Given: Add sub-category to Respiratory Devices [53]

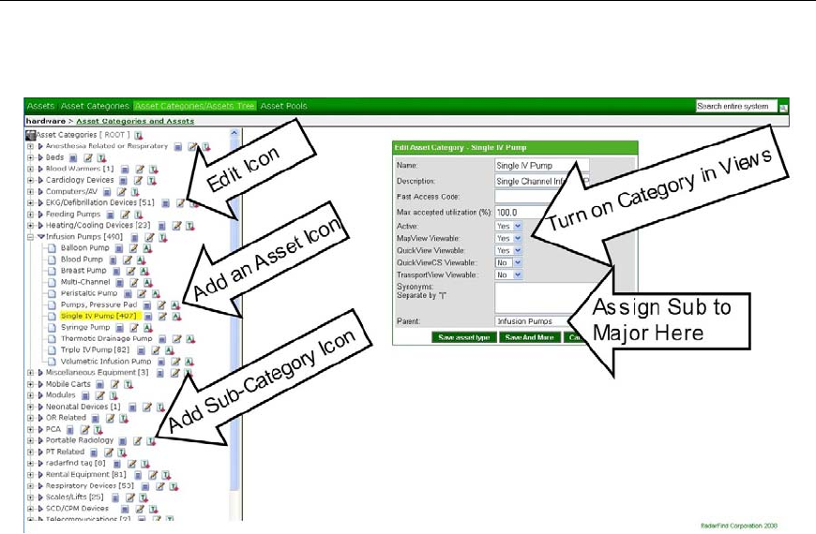Looking at the screenshot, I should tap(174, 486).
